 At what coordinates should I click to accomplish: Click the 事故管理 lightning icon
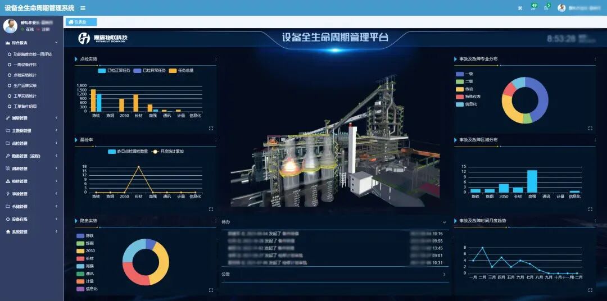(8, 194)
